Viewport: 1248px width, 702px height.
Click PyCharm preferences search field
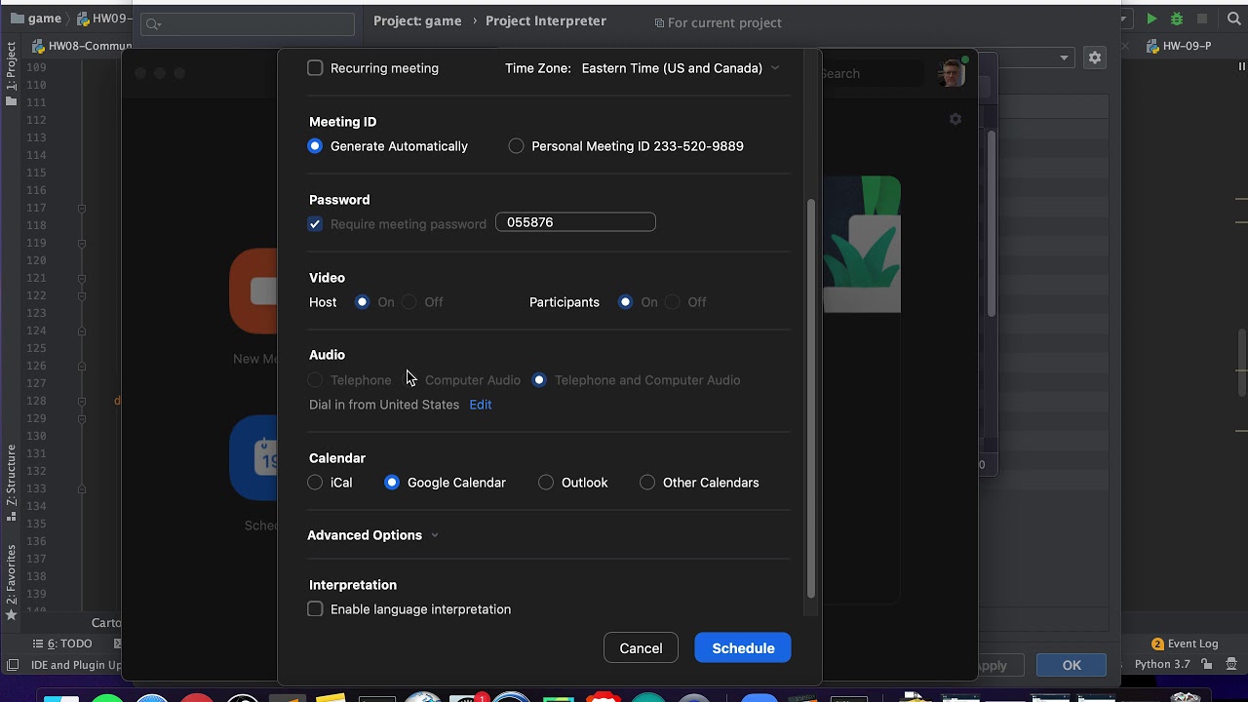tap(248, 24)
